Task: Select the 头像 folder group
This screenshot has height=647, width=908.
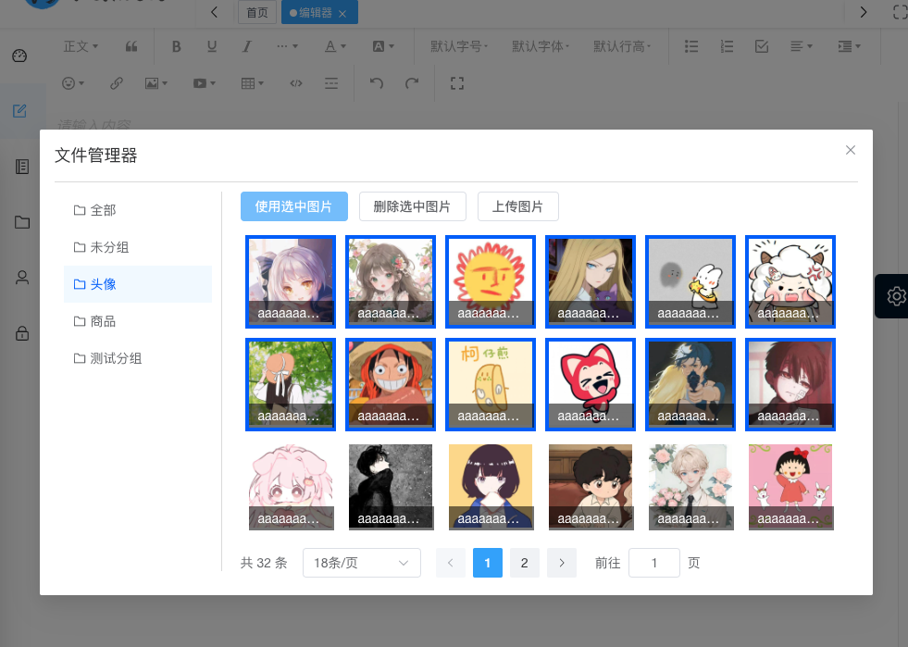Action: [x=138, y=284]
